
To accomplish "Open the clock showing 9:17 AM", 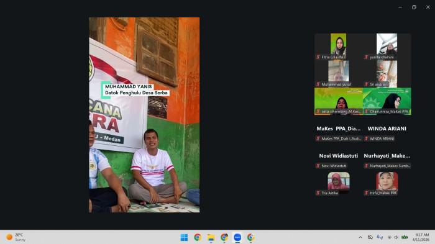I will [421, 237].
